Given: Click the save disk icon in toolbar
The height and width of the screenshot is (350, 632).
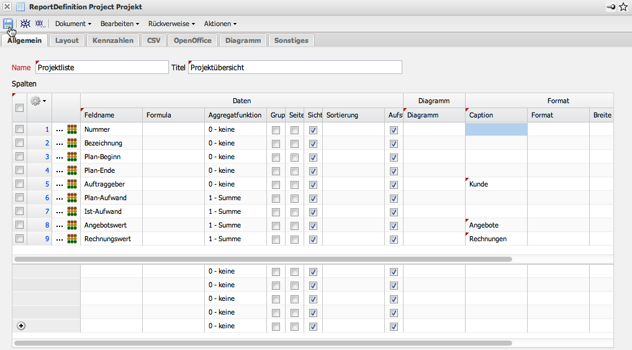Looking at the screenshot, I should pyautogui.click(x=8, y=24).
